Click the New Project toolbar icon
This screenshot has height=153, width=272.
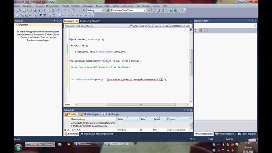[18, 10]
